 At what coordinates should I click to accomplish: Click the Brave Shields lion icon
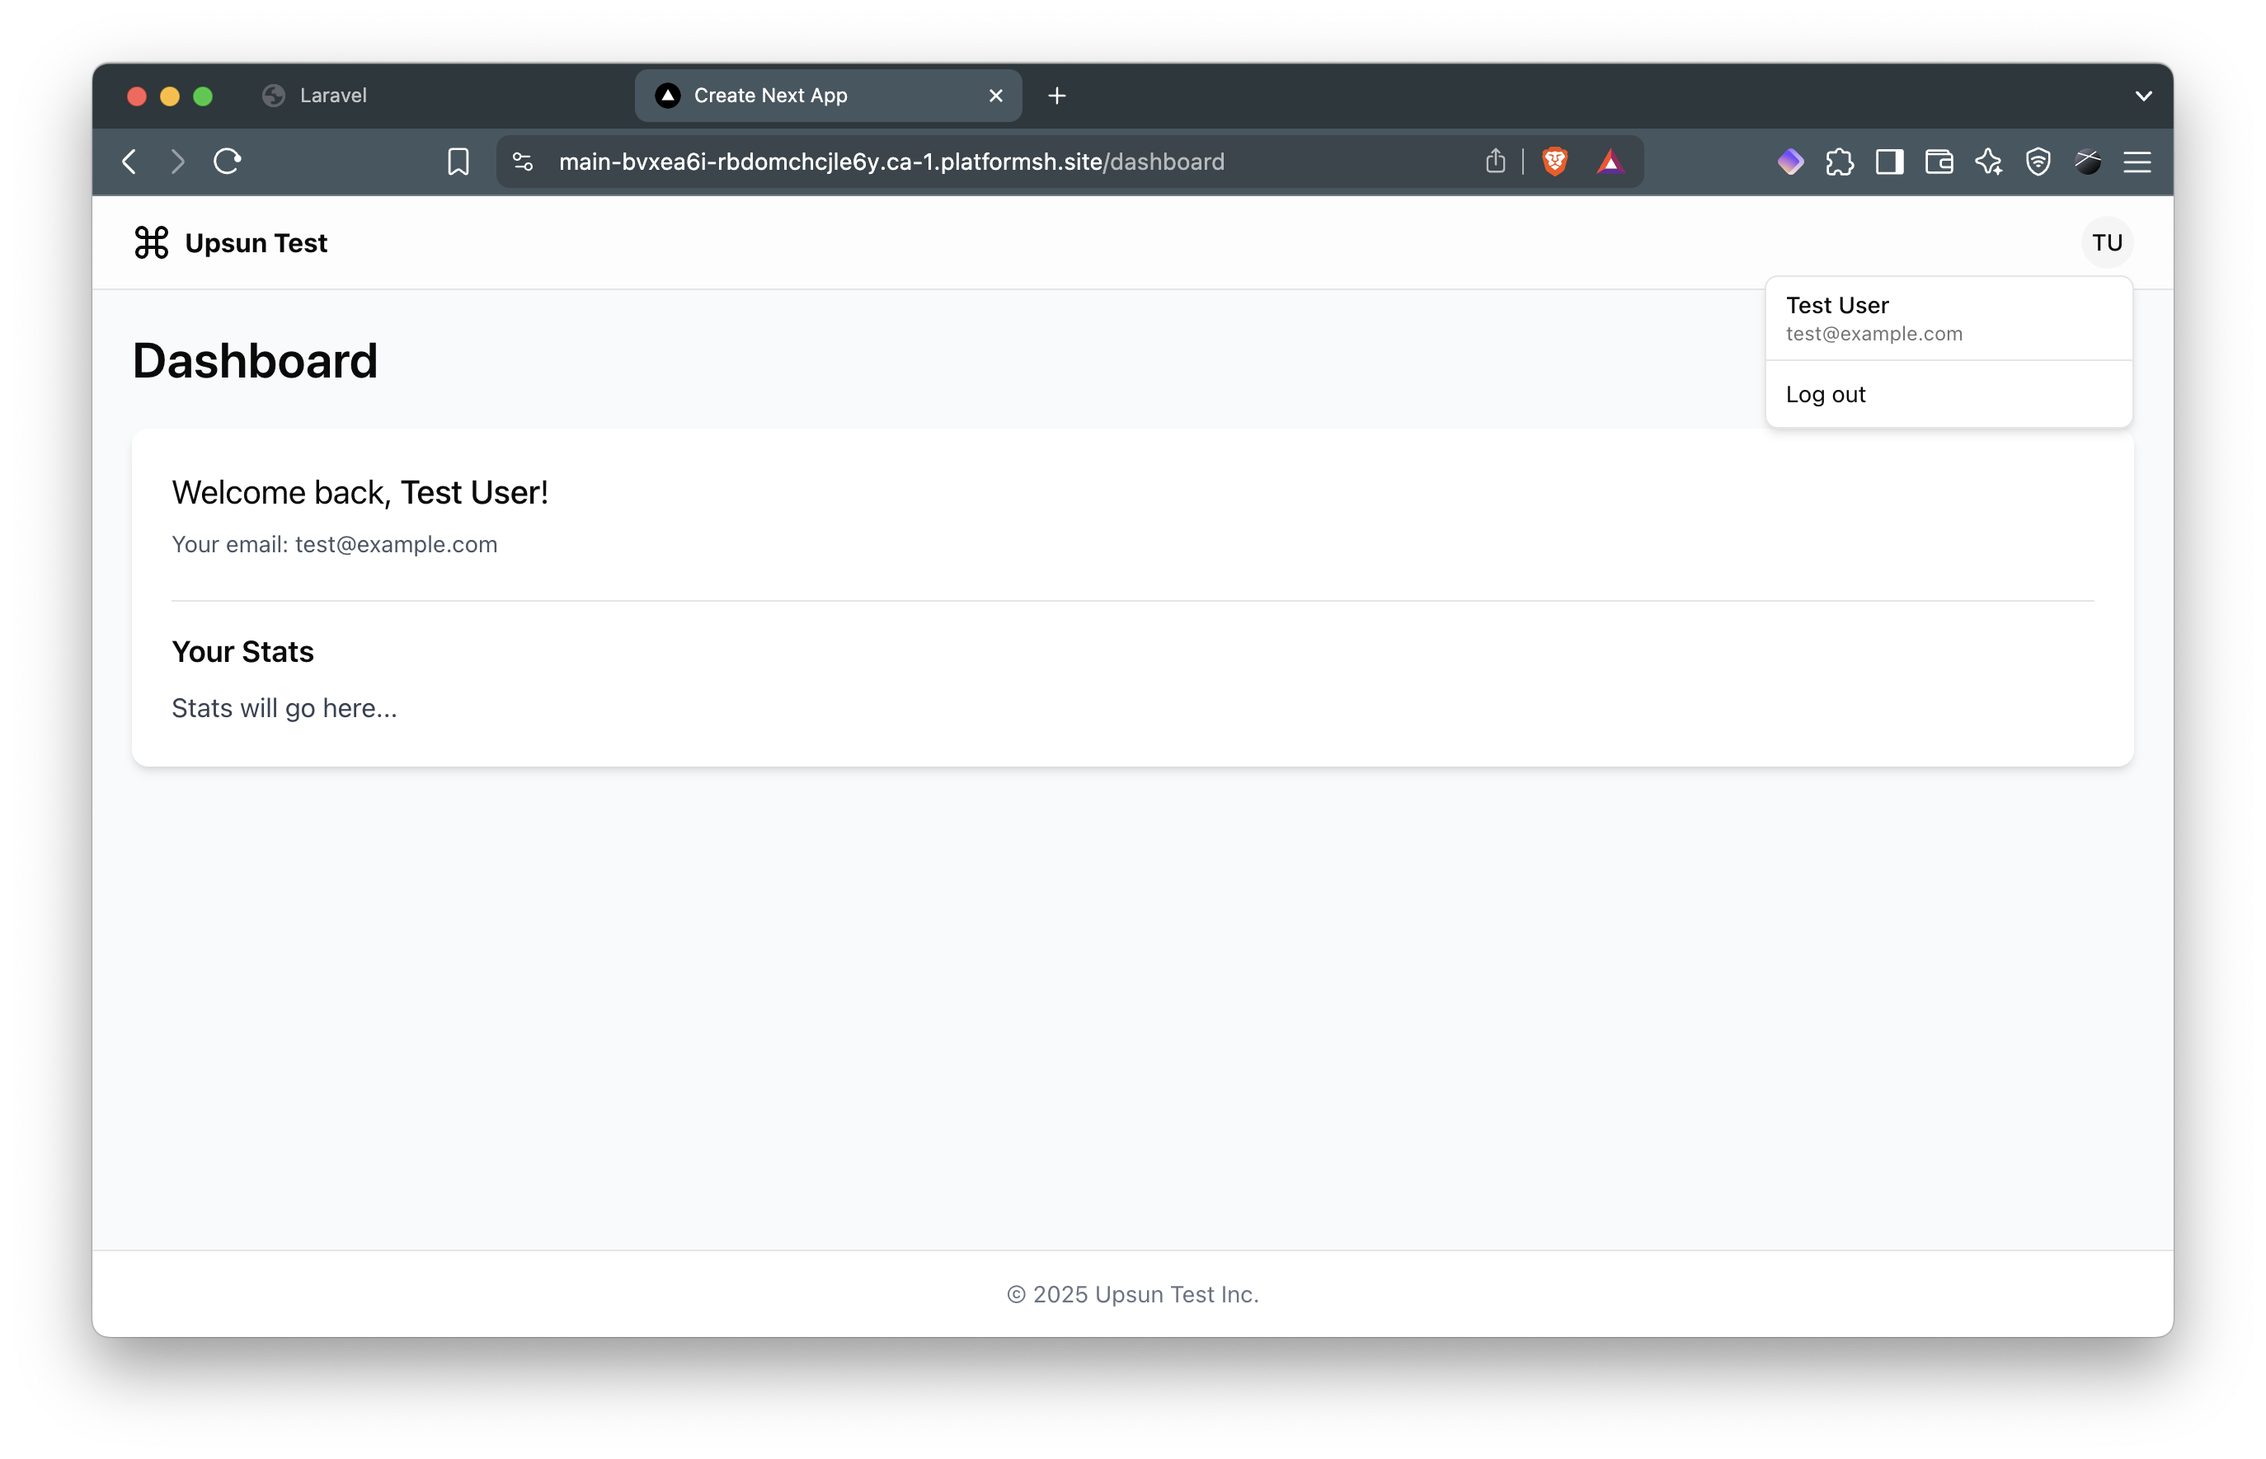(x=1554, y=162)
